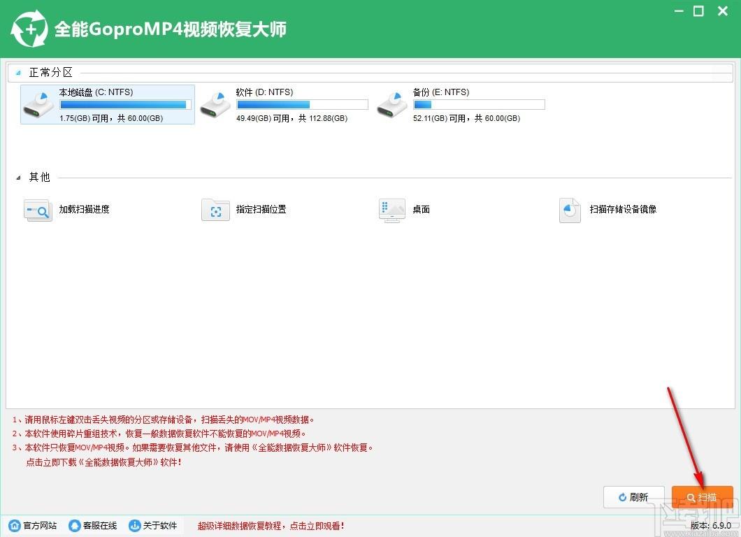This screenshot has height=537, width=741.
Task: Choose the 扫描存储设备镜像 option
Action: pyautogui.click(x=623, y=209)
